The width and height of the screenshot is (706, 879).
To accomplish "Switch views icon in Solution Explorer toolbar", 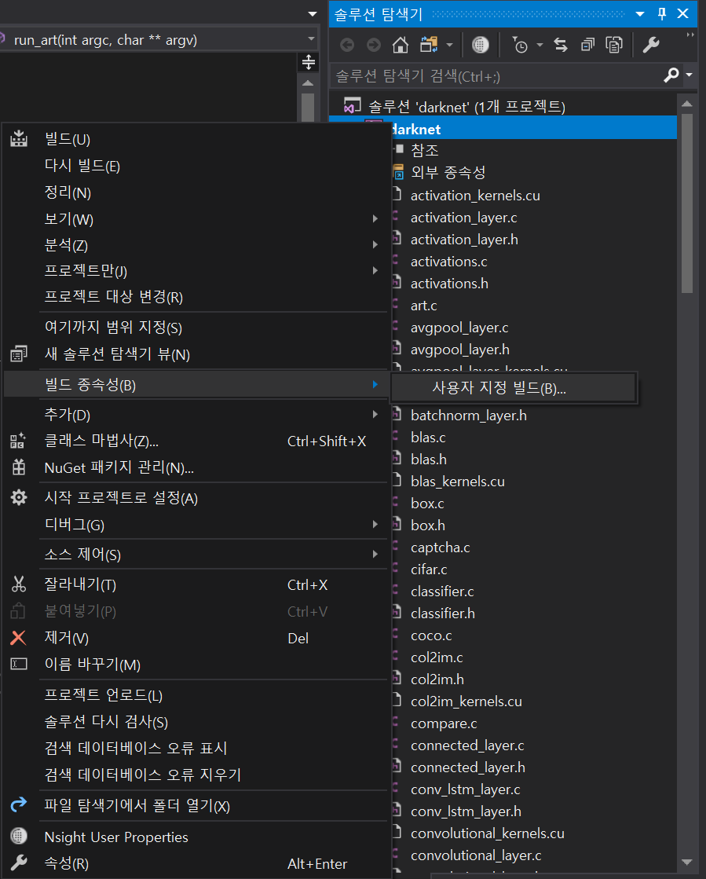I will 430,45.
